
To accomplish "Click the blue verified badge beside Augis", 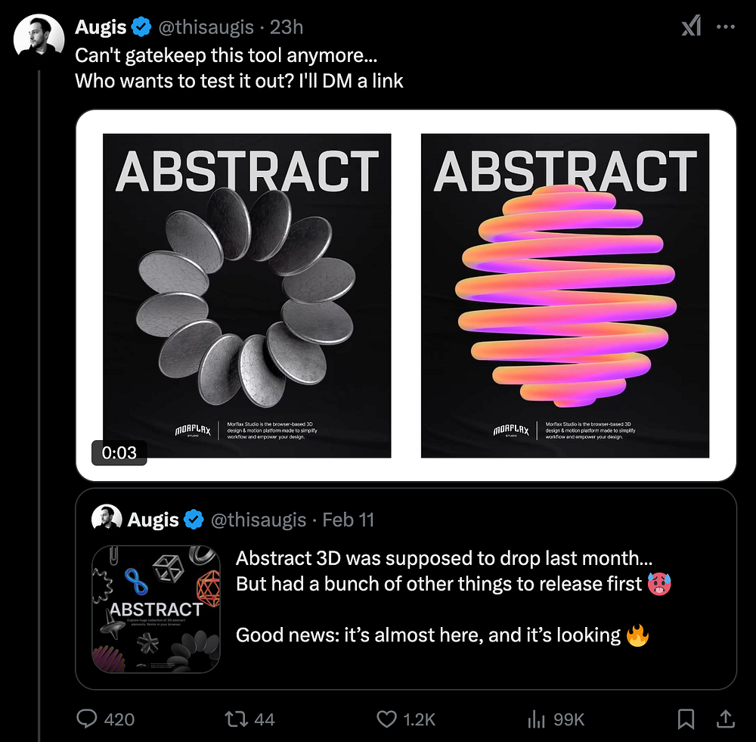I will 141,27.
